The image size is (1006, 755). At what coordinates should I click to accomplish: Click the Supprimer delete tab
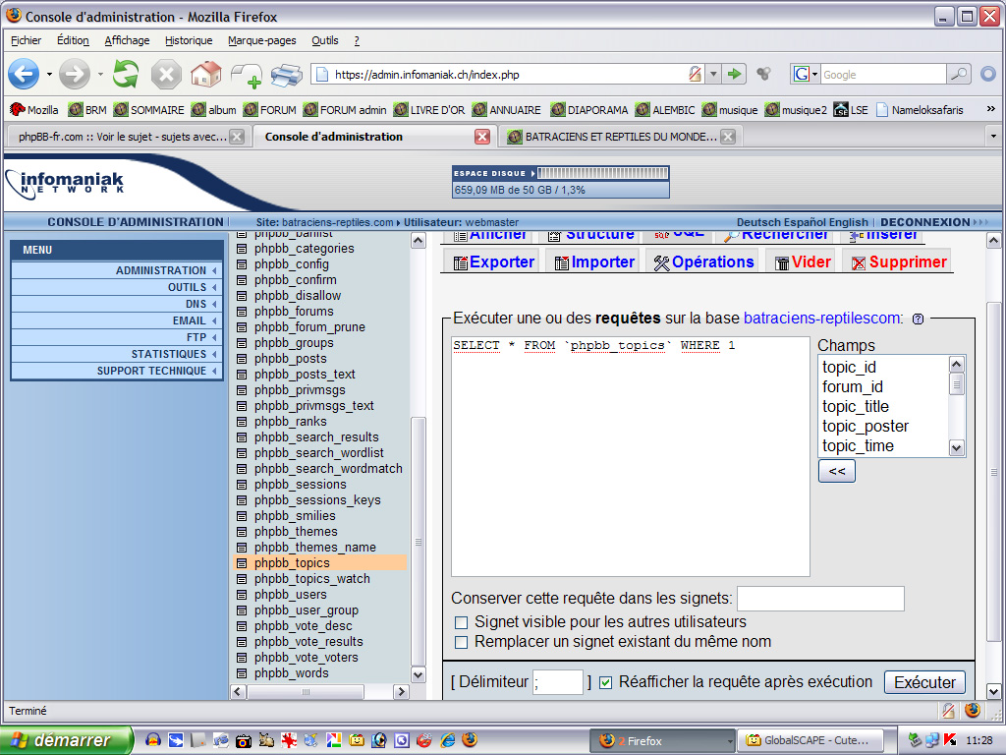pos(897,261)
